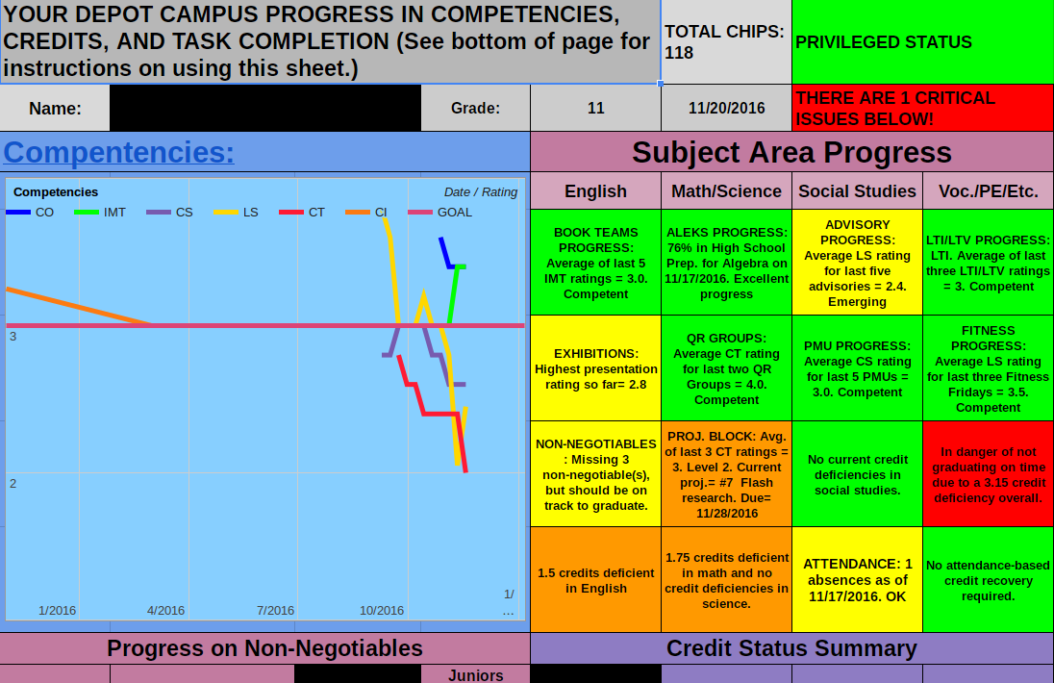Click the purple CS legend marker
The width and height of the screenshot is (1054, 683).
pyautogui.click(x=158, y=212)
